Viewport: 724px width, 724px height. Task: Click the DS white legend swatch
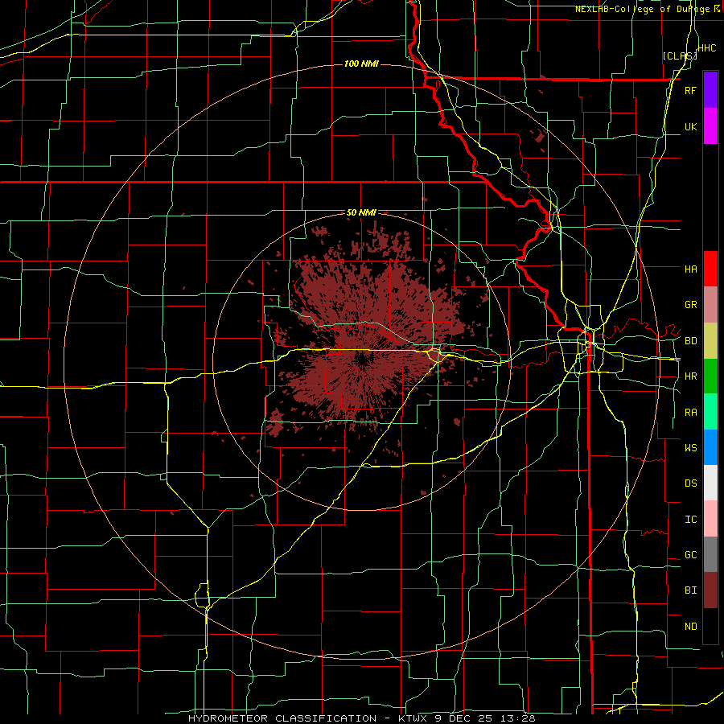click(710, 483)
